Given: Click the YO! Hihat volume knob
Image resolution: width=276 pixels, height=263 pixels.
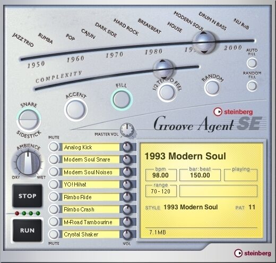Looking at the screenshot, I should pos(127,184).
